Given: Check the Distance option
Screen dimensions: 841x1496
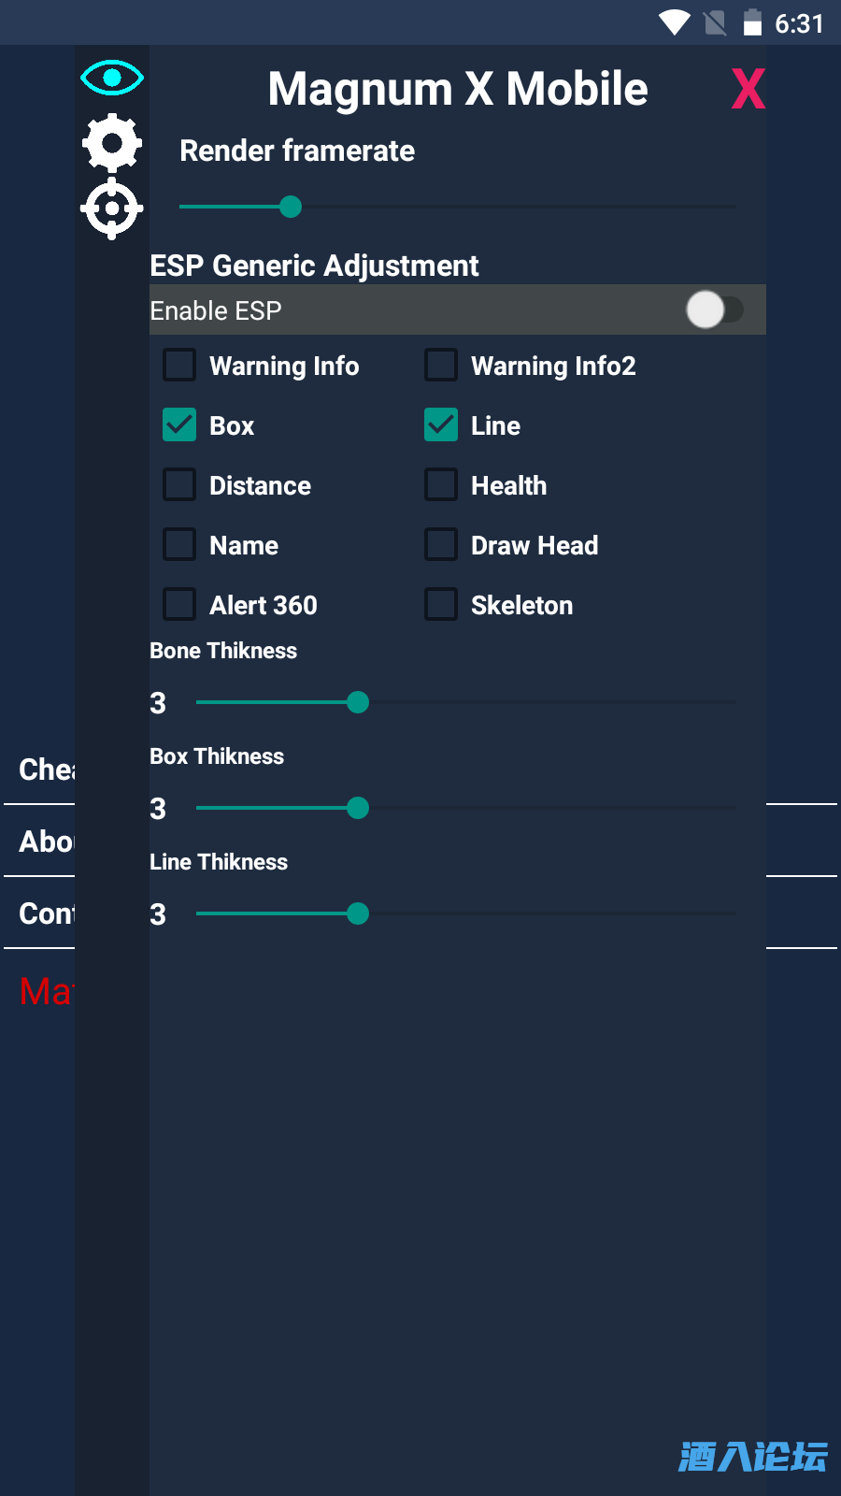Looking at the screenshot, I should tap(179, 484).
